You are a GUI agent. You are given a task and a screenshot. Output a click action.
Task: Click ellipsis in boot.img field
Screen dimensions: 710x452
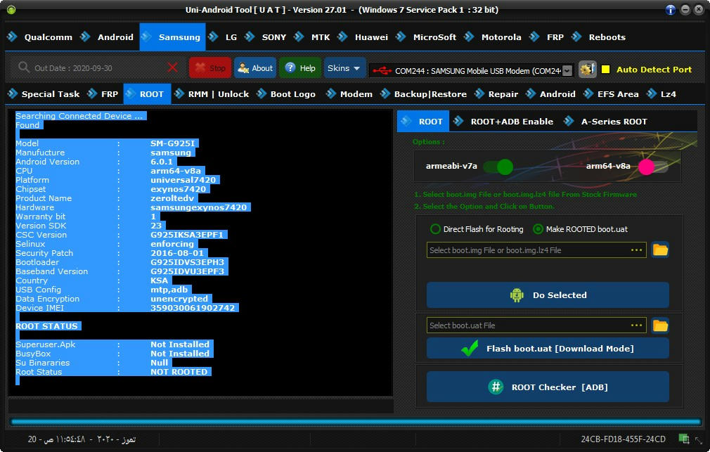coord(637,250)
